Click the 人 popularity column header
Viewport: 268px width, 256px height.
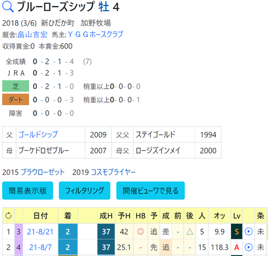coord(202,216)
